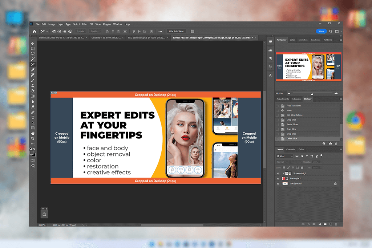Select the Magic Wand tool
This screenshot has height=248, width=372.
point(33,59)
